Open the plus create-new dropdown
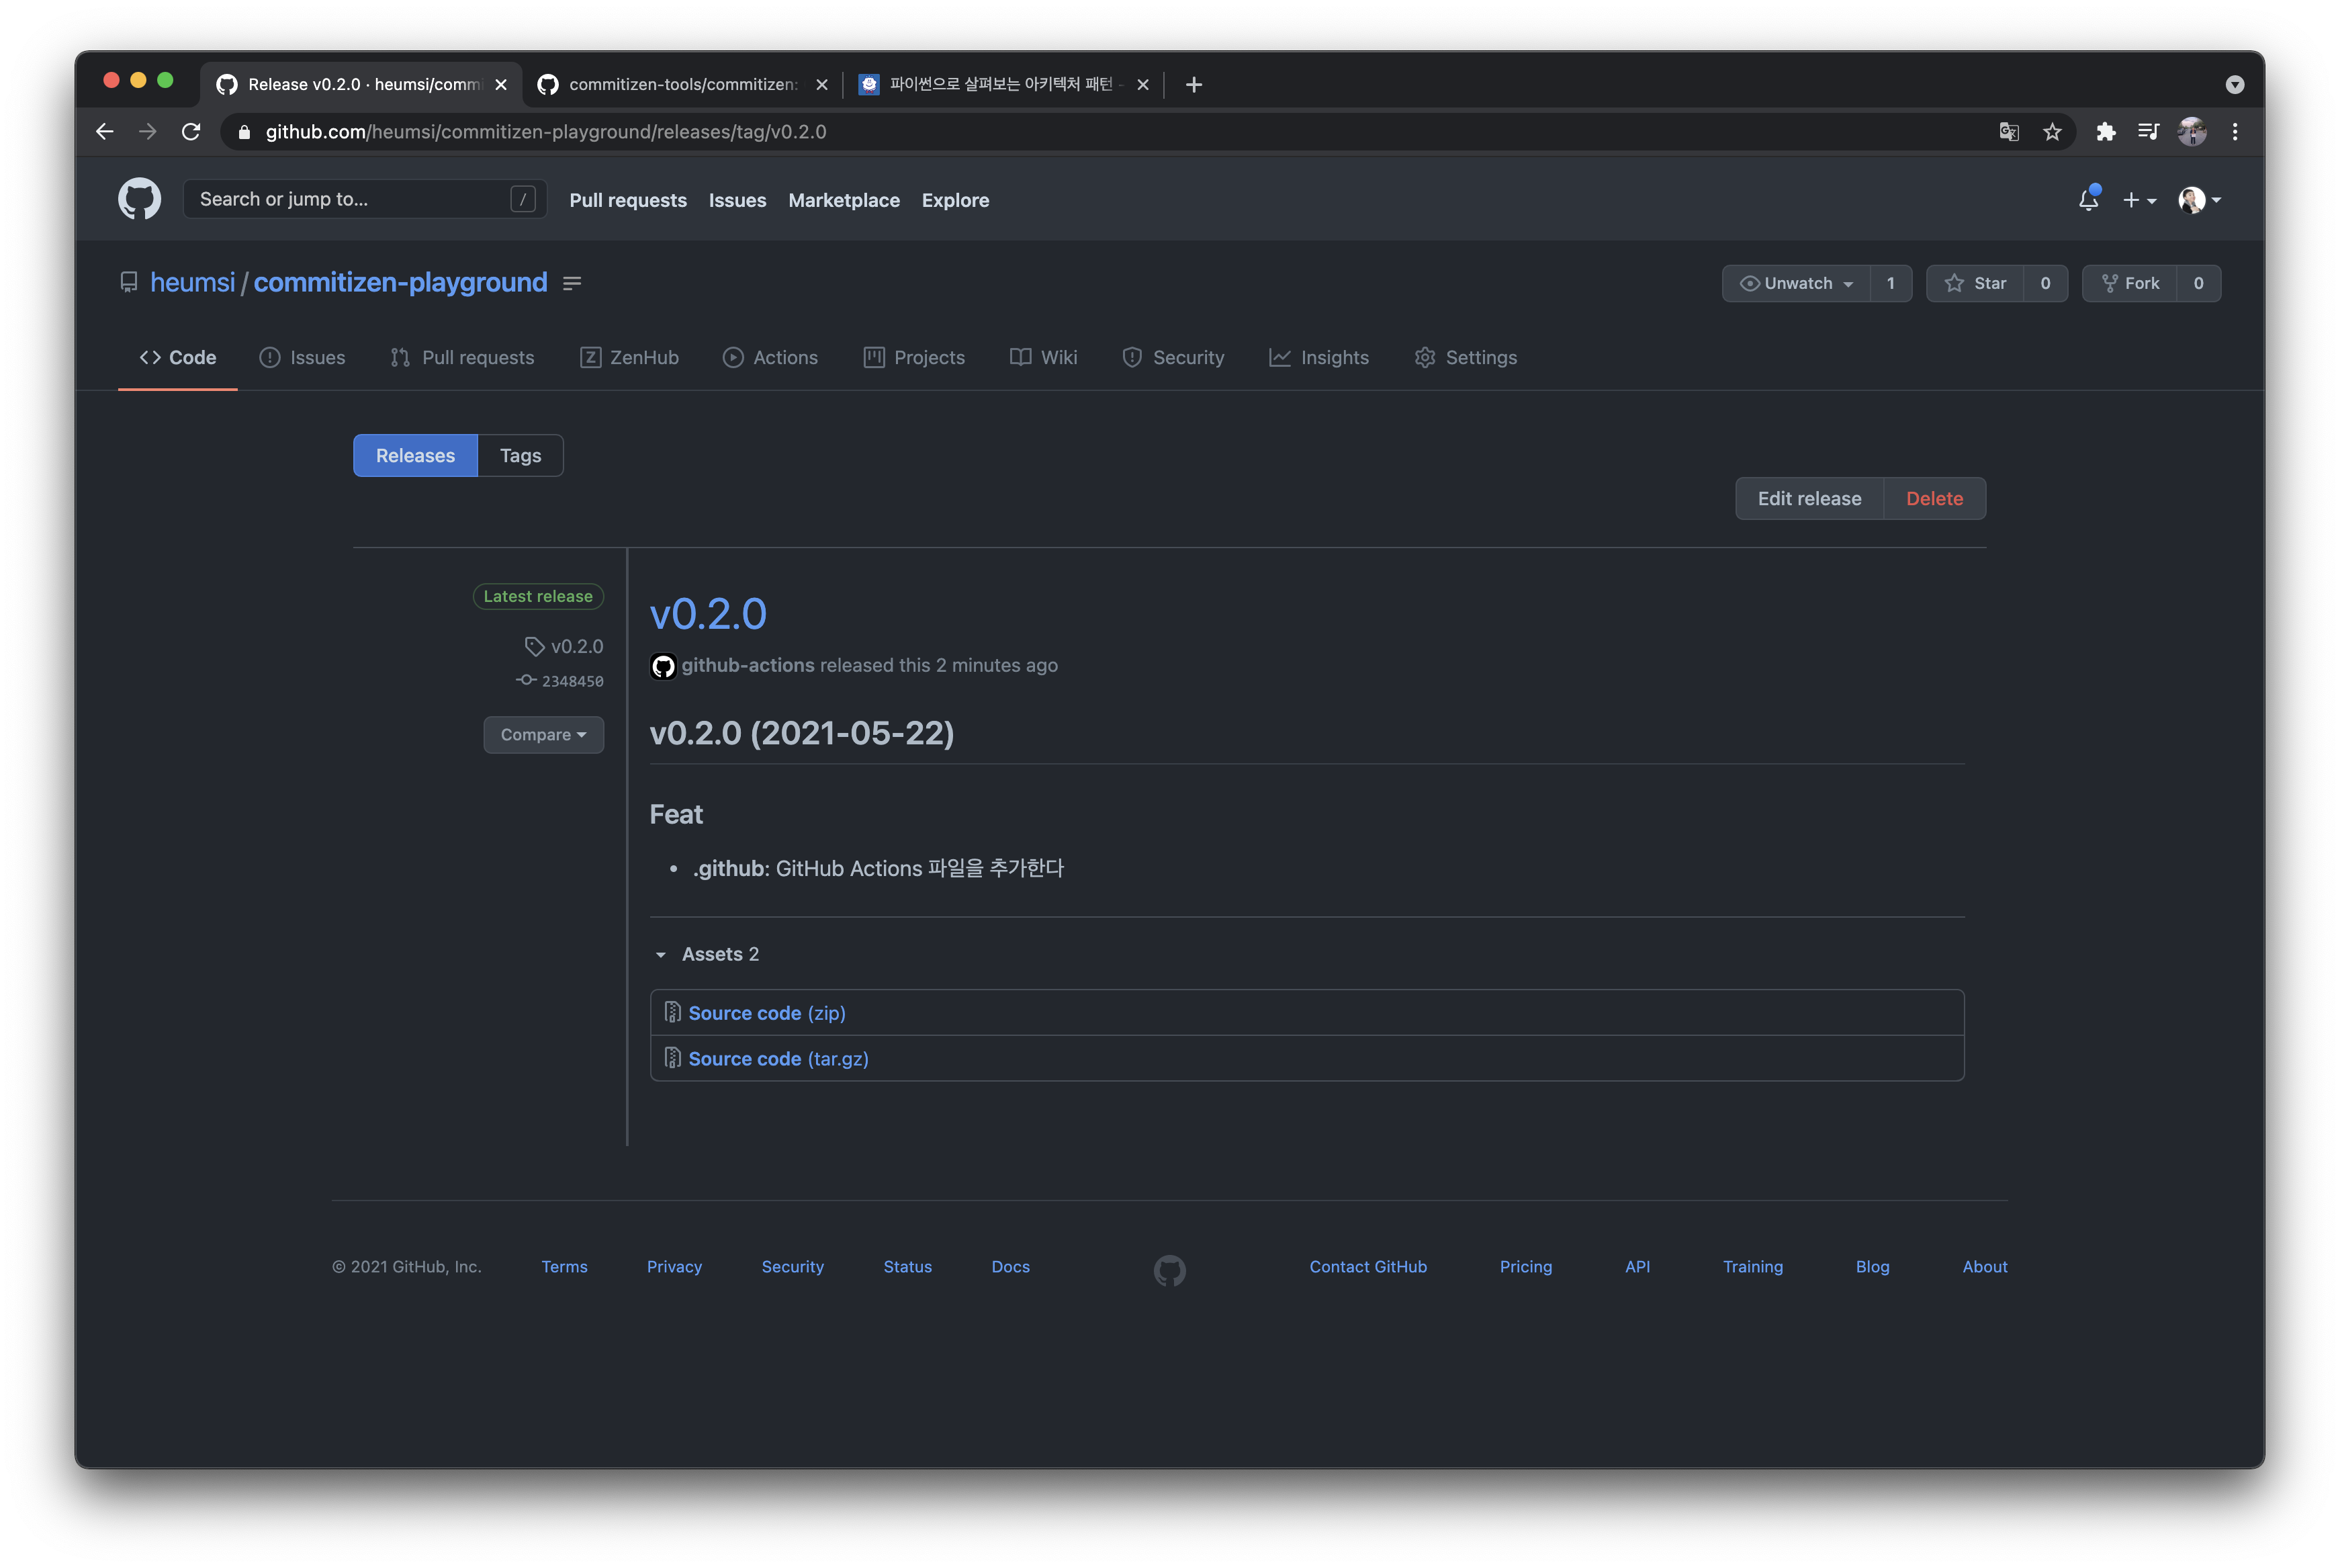Viewport: 2340px width, 1568px height. pyautogui.click(x=2138, y=200)
